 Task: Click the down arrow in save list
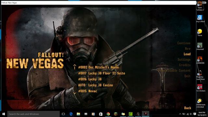point(75,93)
